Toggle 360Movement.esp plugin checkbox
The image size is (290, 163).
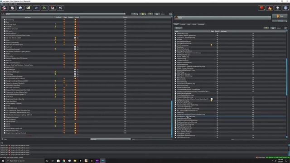point(175,64)
